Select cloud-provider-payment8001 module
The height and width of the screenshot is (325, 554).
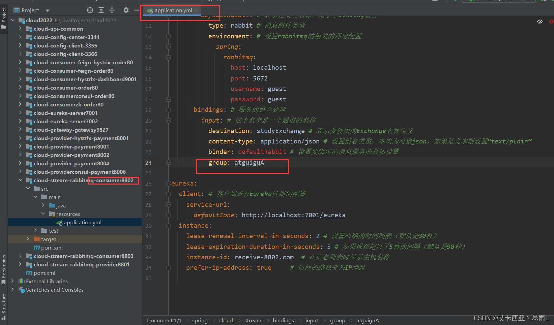click(x=71, y=147)
